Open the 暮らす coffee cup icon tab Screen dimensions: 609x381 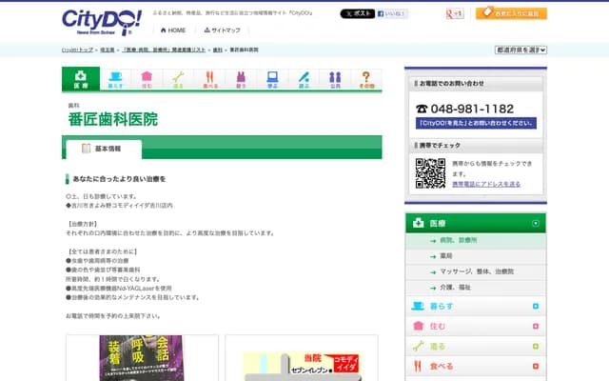point(115,79)
